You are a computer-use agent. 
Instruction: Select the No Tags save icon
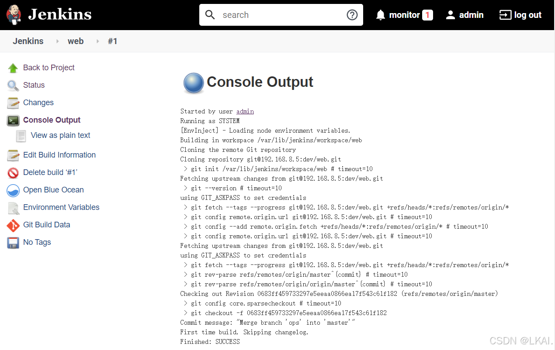pos(12,242)
